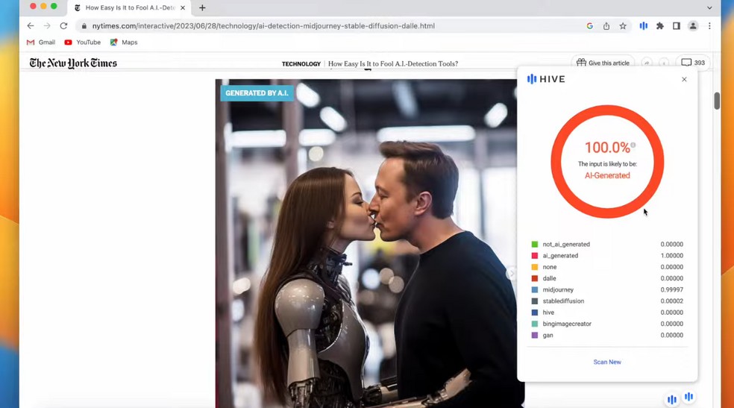Screen dimensions: 734x408
Task: Open the Hive extension toolbar icon
Action: click(x=644, y=26)
